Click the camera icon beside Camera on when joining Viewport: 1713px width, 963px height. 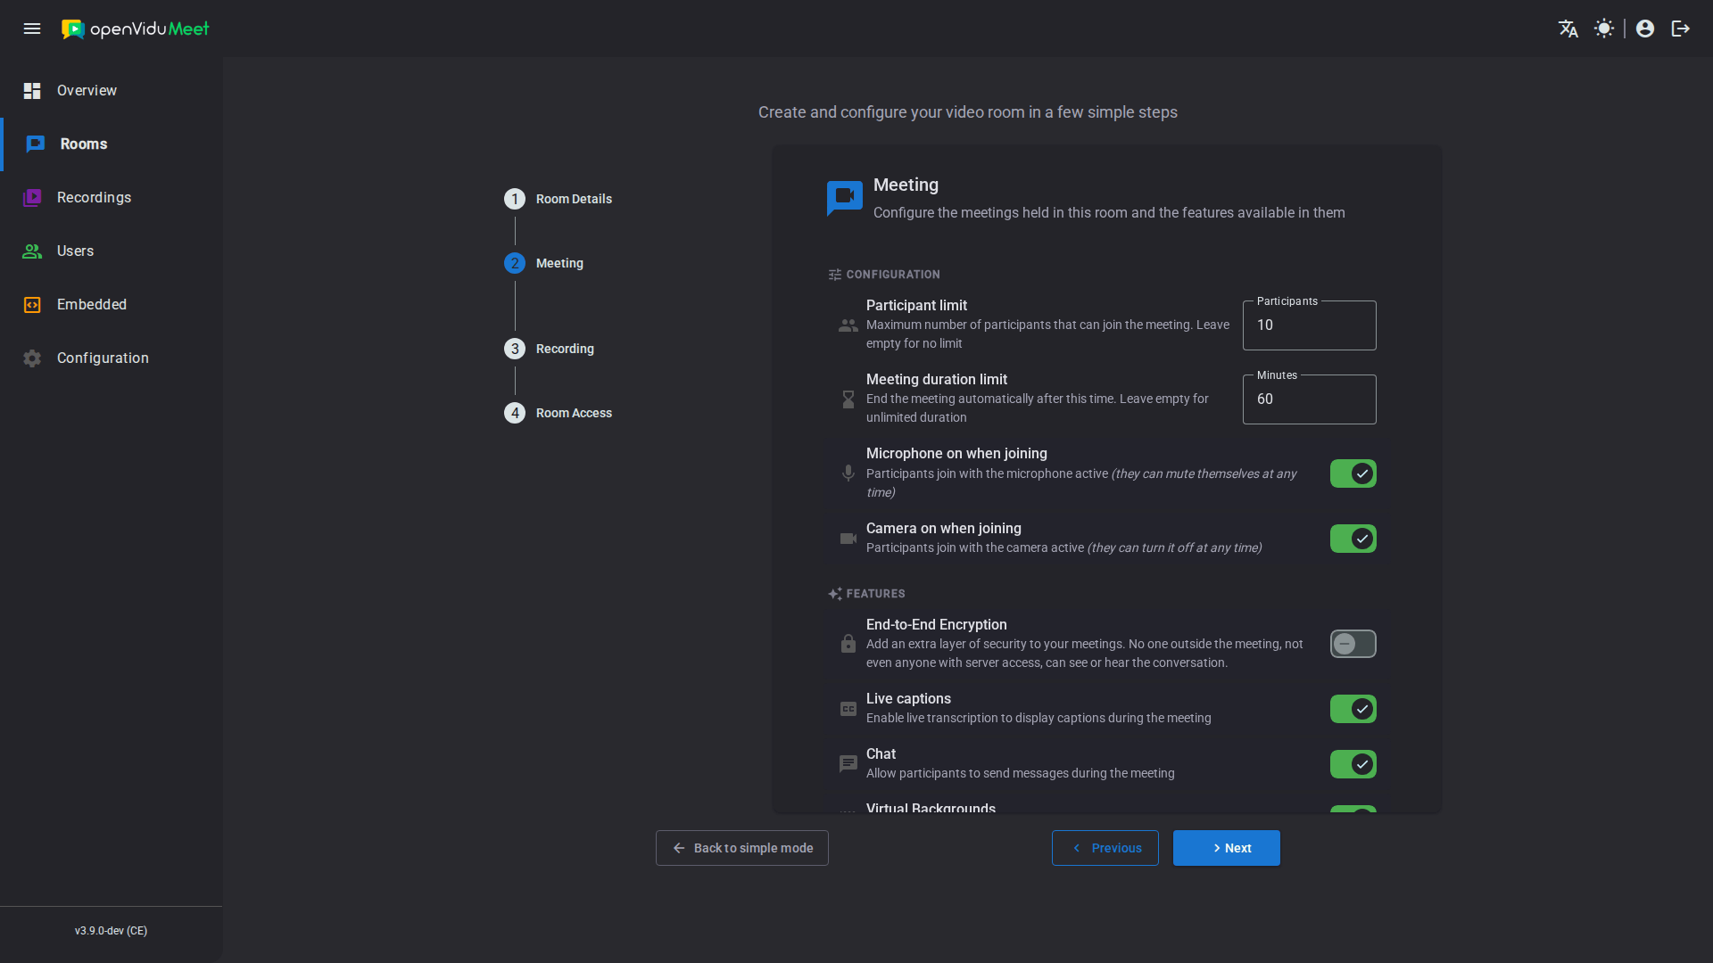click(x=848, y=539)
